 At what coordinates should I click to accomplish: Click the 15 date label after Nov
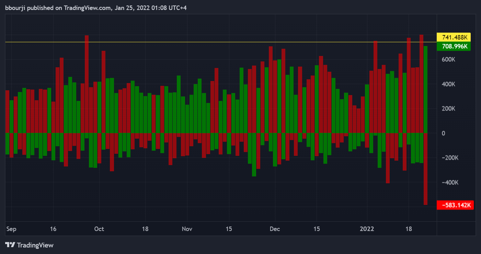pyautogui.click(x=229, y=229)
